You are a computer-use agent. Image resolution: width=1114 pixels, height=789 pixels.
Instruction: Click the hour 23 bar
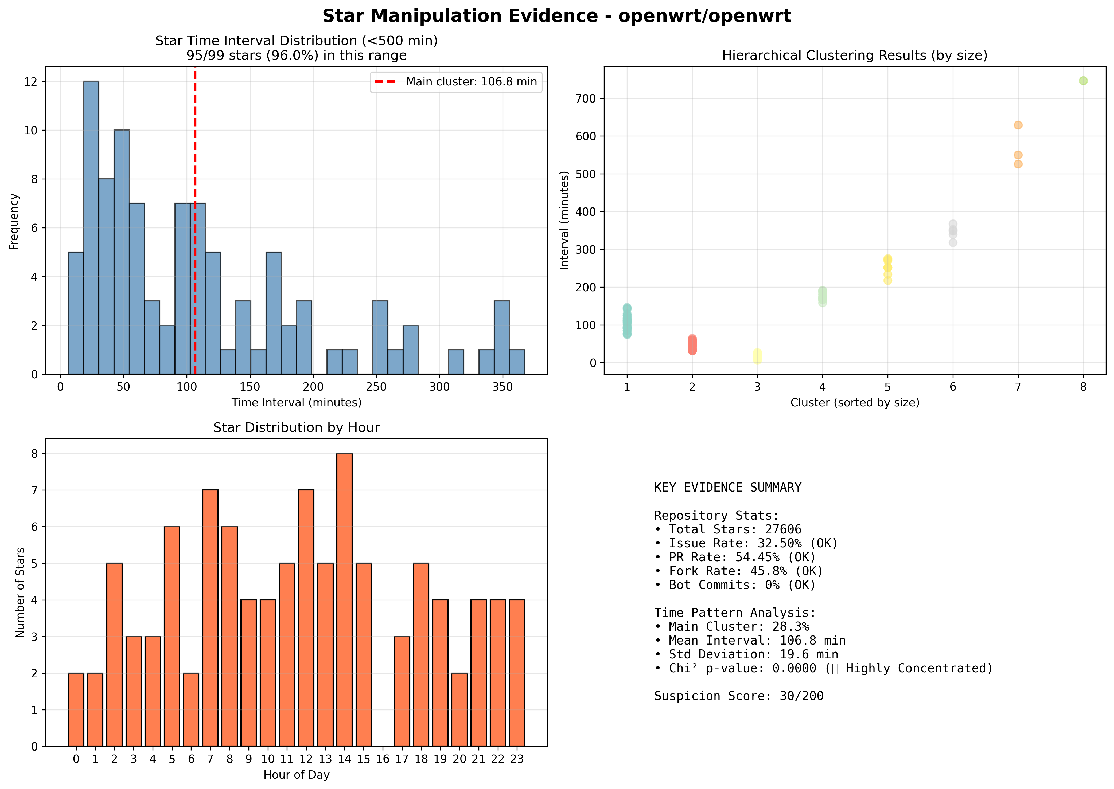517,673
